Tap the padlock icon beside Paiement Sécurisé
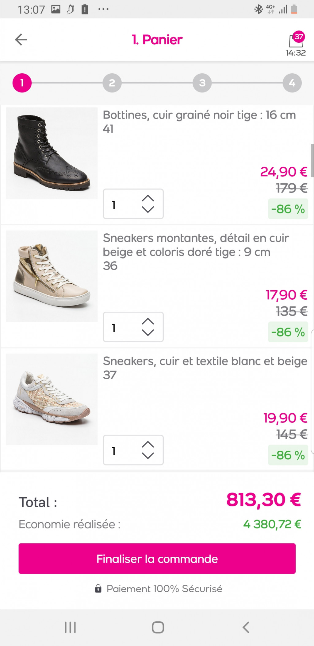314x646 pixels. 98,589
